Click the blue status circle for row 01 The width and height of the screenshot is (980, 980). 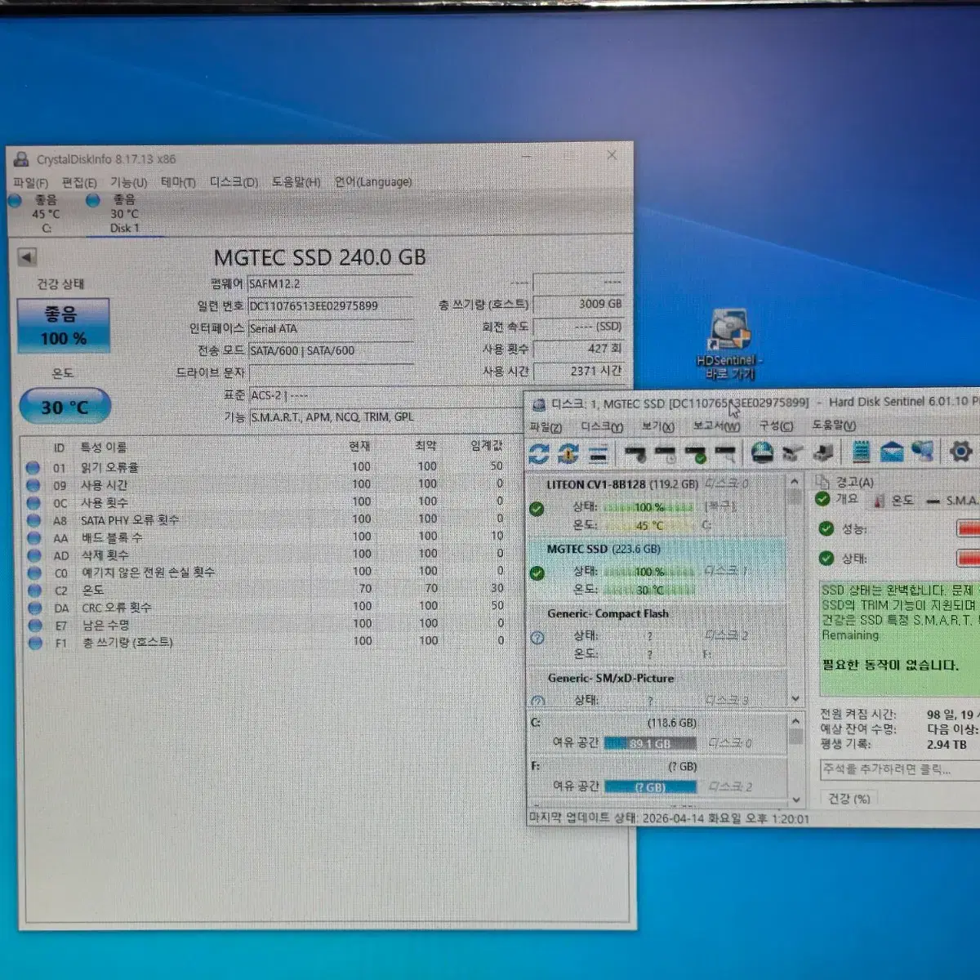point(33,468)
